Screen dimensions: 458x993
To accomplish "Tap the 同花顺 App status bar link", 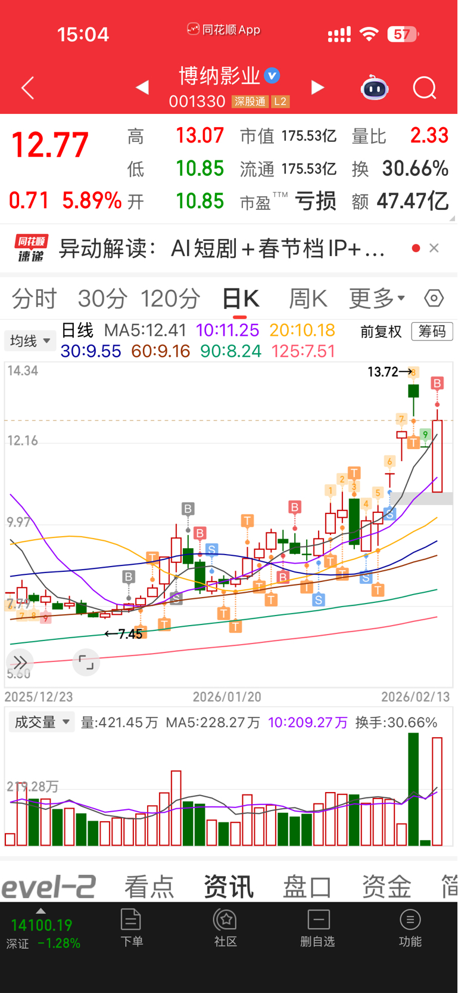I will 224,29.
